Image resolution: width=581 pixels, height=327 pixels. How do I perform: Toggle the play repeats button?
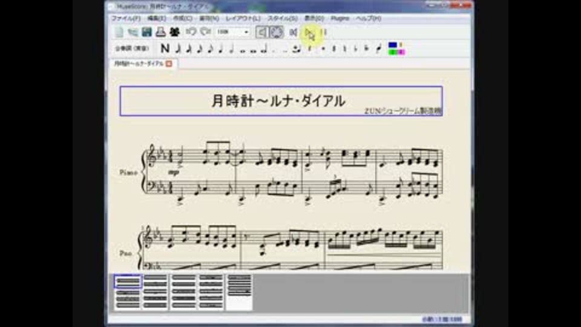pyautogui.click(x=324, y=33)
